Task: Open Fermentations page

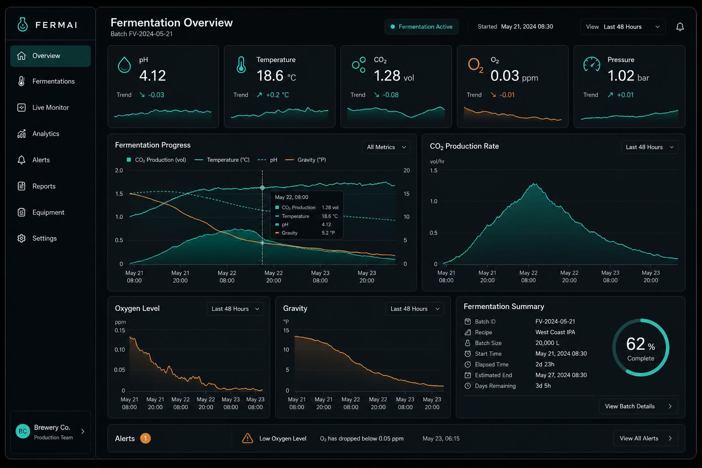Action: (50, 81)
